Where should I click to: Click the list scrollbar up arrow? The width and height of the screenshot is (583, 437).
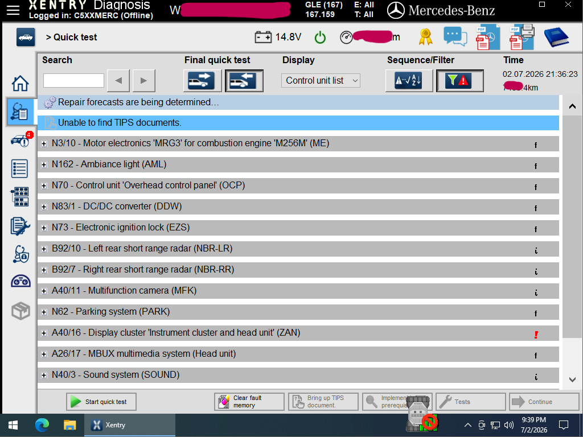click(x=573, y=106)
